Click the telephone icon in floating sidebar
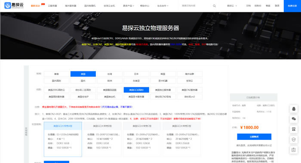The height and width of the screenshot is (163, 301). 294,129
